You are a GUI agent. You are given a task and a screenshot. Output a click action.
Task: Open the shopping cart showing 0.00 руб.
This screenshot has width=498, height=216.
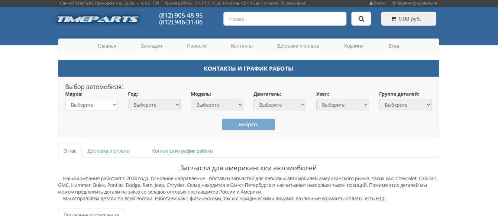tap(408, 18)
